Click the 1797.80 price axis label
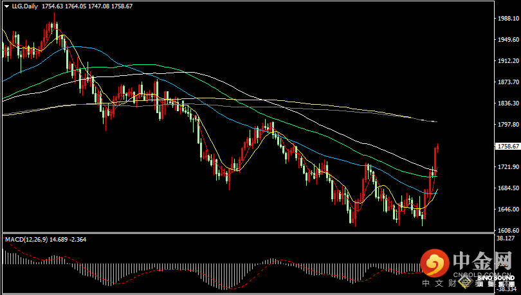The image size is (521, 295). coord(508,125)
